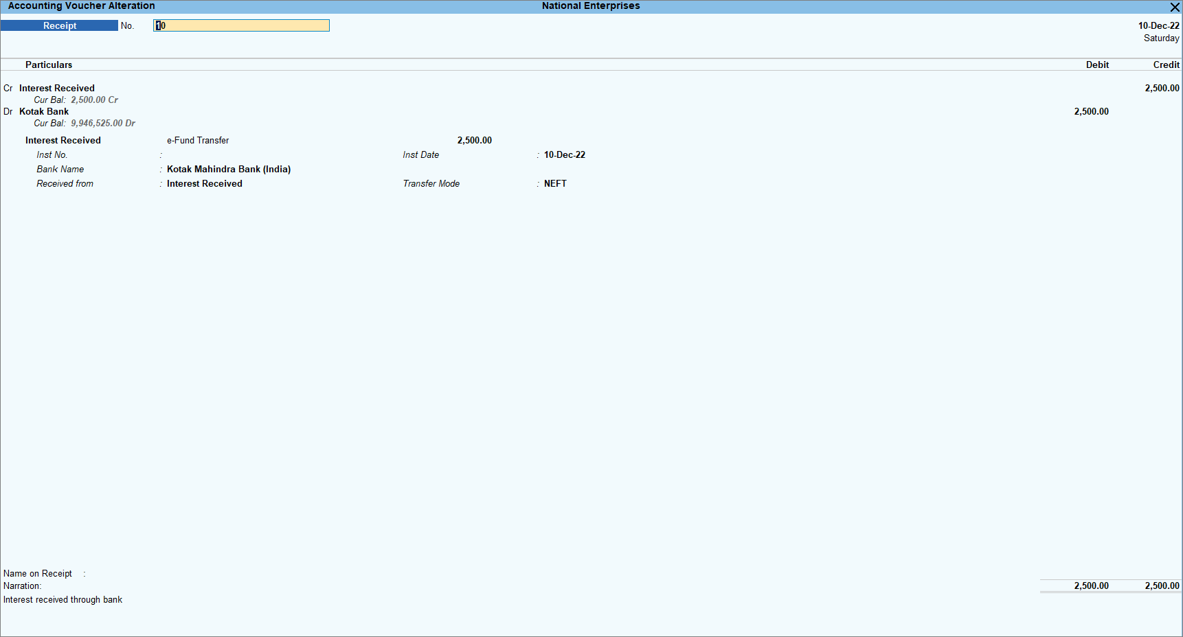Select the Interest Received credit ledger
The image size is (1183, 637).
pos(57,88)
